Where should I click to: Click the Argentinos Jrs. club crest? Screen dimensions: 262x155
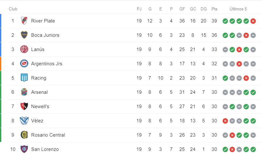[x=24, y=64]
